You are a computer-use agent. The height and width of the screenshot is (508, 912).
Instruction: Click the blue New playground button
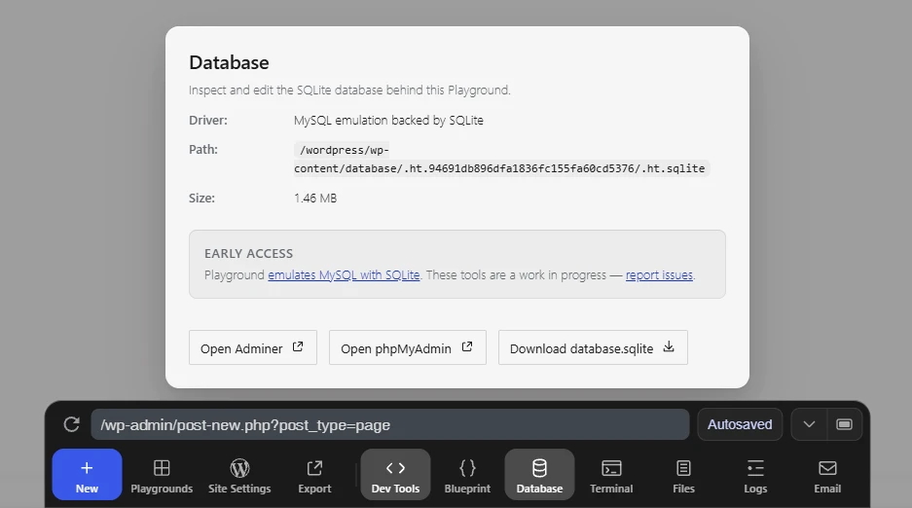(87, 474)
